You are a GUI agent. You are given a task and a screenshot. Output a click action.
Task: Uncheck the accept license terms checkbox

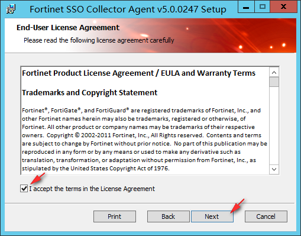pyautogui.click(x=24, y=189)
